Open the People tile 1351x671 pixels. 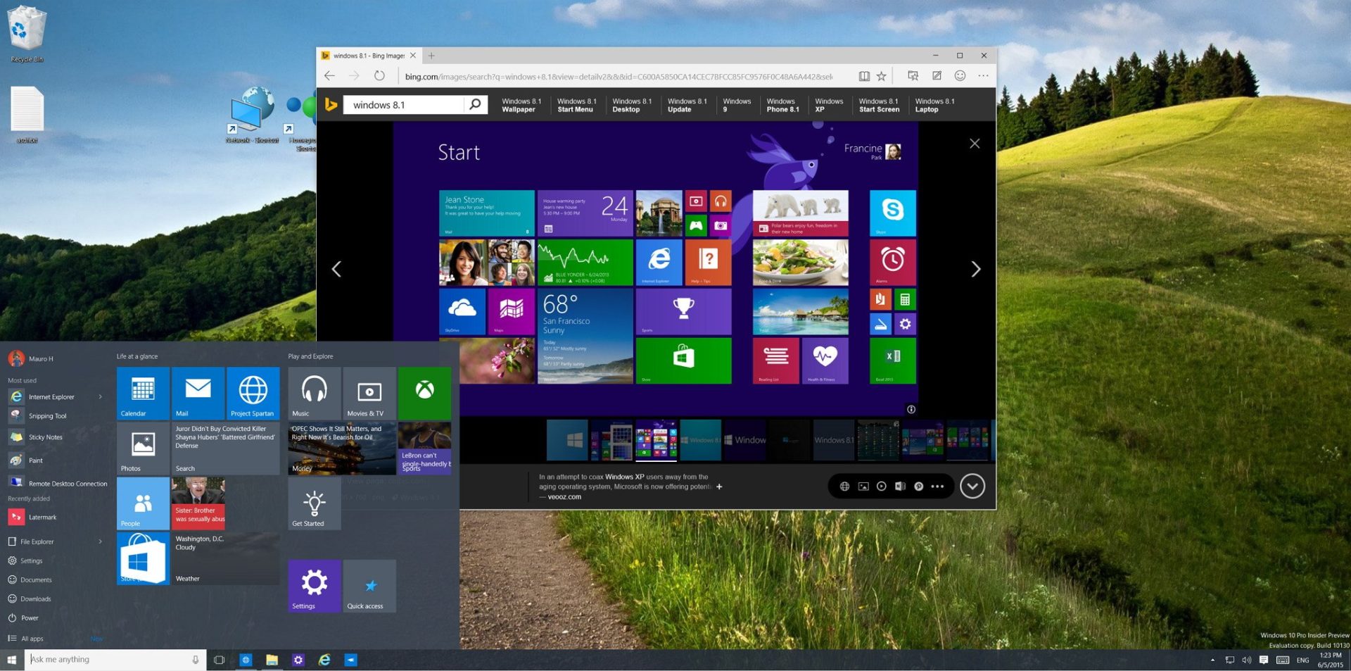pyautogui.click(x=143, y=503)
